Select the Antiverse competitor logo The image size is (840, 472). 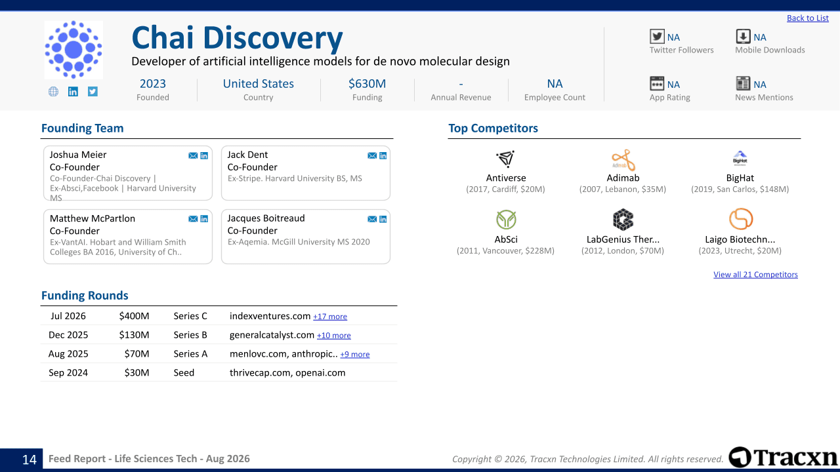[505, 159]
